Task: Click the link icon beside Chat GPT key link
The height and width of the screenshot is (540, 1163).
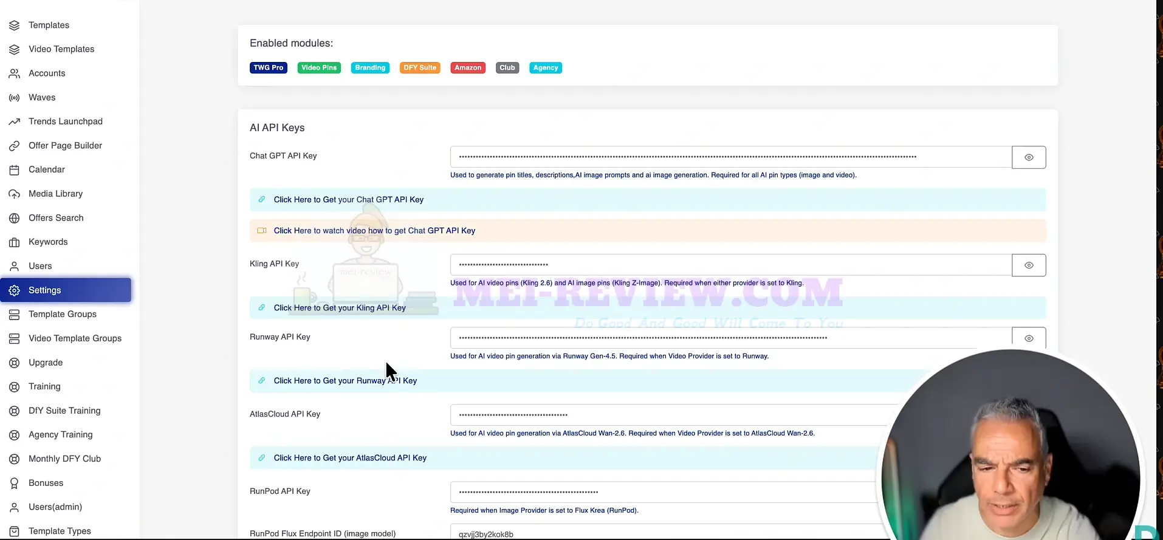Action: pos(262,199)
